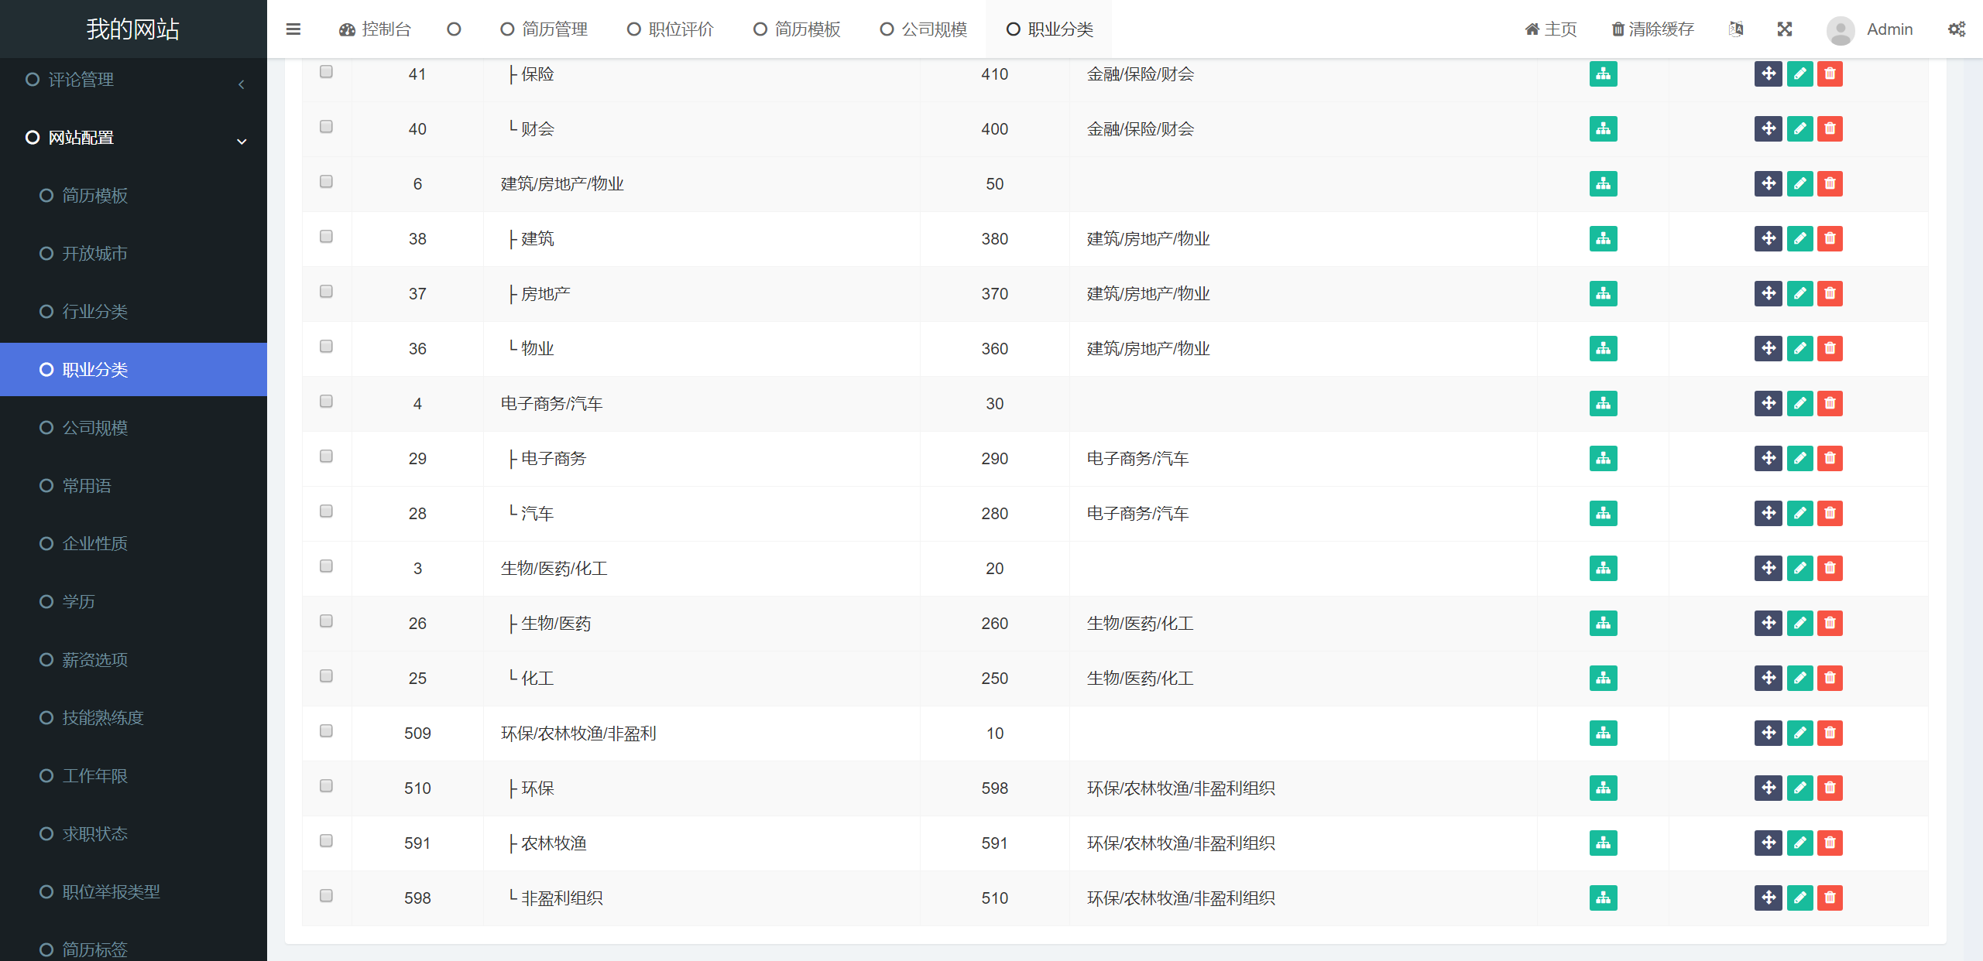
Task: Edit the 建筑/房地产/物业 row (ID 6)
Action: (1799, 184)
